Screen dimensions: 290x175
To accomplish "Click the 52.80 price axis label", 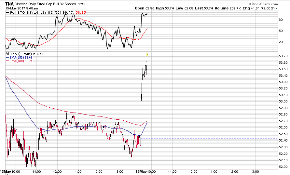I will 283,114.
